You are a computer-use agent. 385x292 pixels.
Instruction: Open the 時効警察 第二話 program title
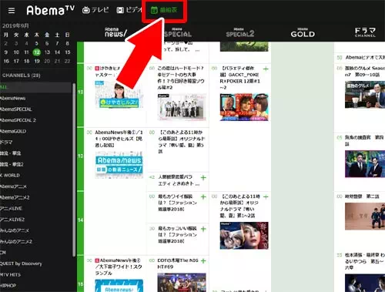tap(362, 196)
